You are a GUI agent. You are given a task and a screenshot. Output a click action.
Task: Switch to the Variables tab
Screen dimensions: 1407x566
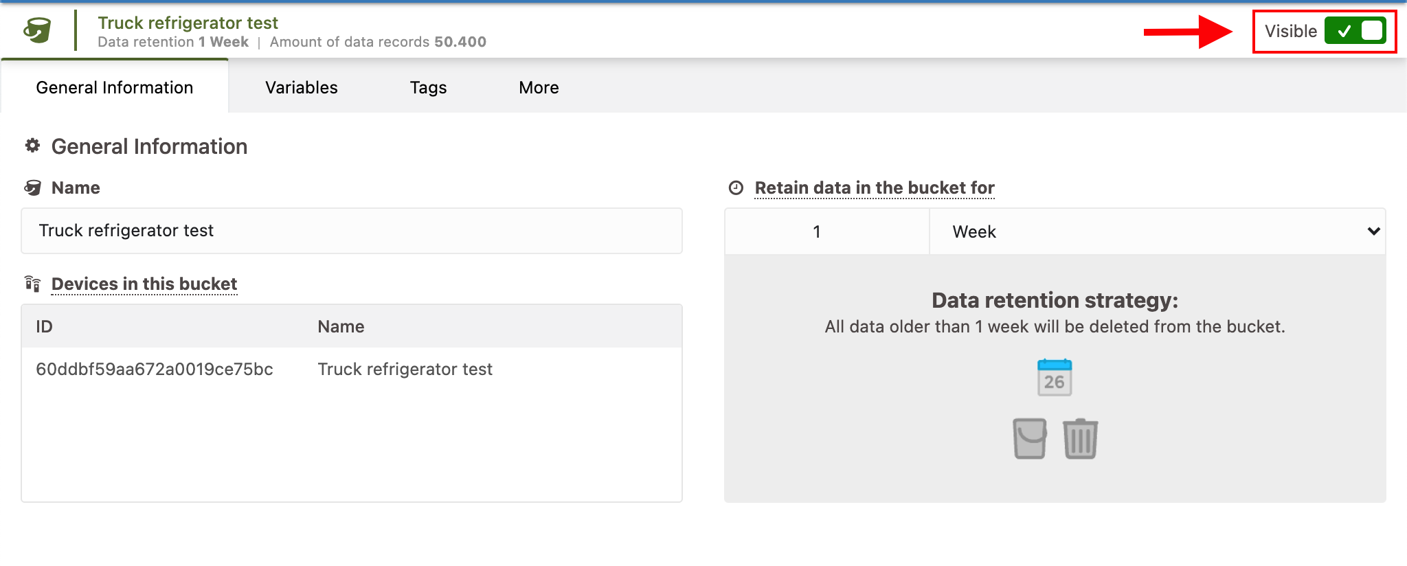(x=302, y=87)
